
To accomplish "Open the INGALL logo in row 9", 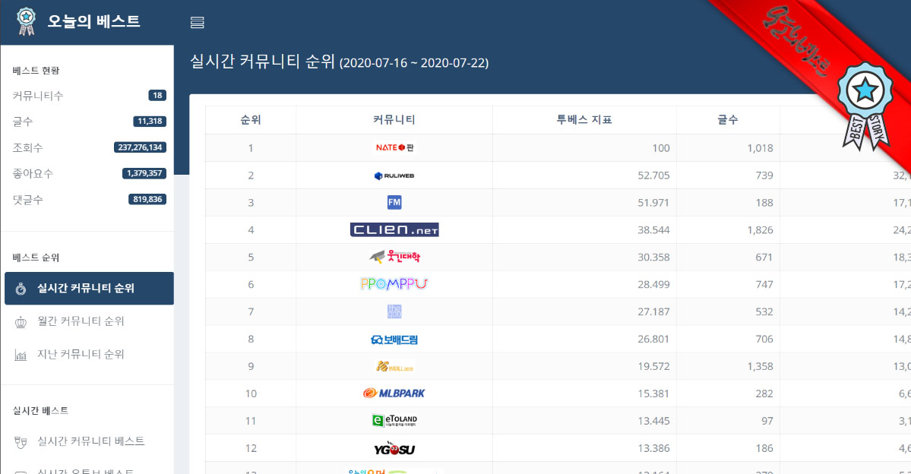I will click(x=394, y=367).
